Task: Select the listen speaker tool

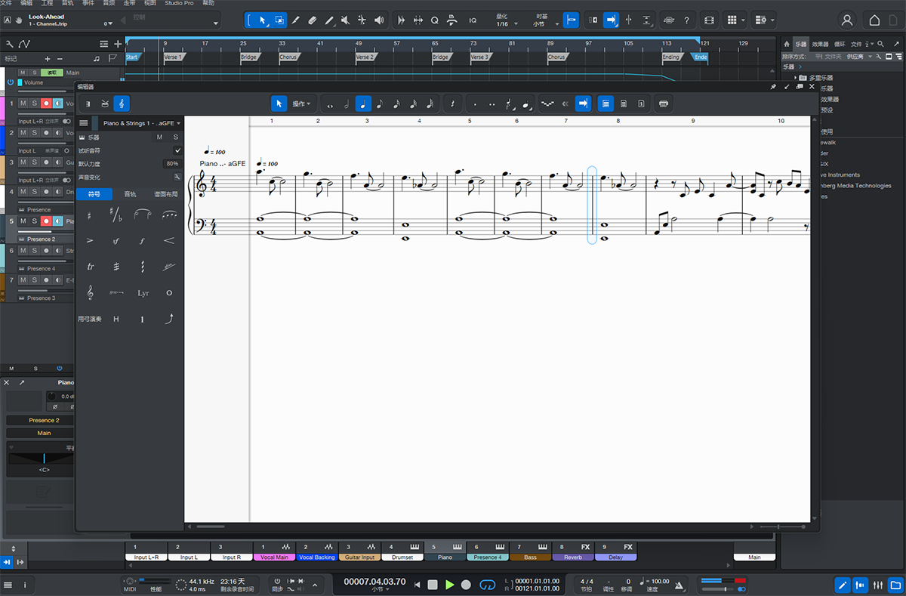Action: click(x=379, y=20)
